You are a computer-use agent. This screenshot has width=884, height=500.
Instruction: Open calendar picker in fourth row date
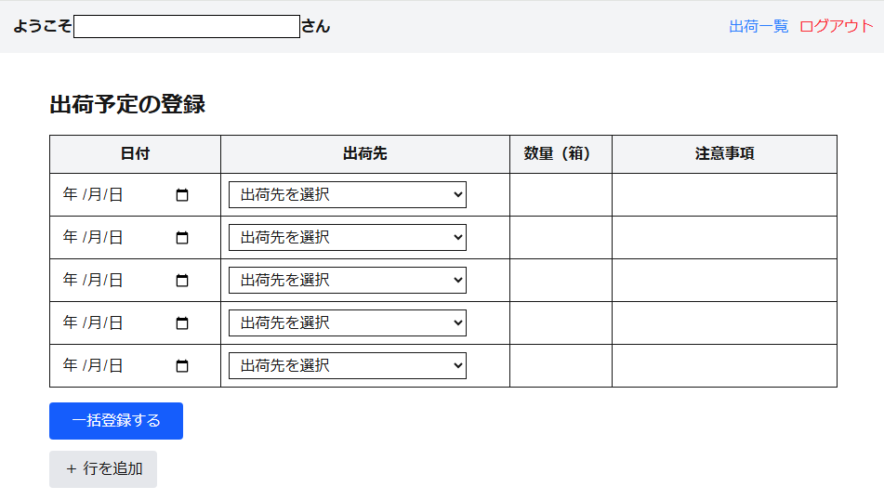[x=182, y=323]
